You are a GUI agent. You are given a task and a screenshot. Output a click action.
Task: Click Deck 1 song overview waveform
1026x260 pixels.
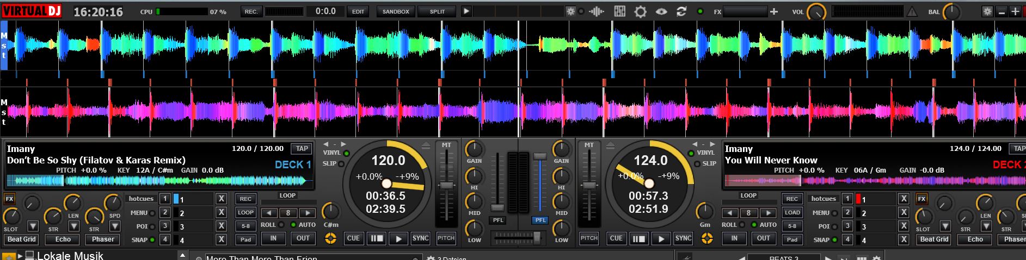point(159,181)
